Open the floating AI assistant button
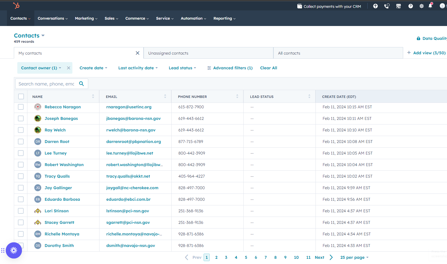Screen dimensions: 447x264 pyautogui.click(x=14, y=250)
